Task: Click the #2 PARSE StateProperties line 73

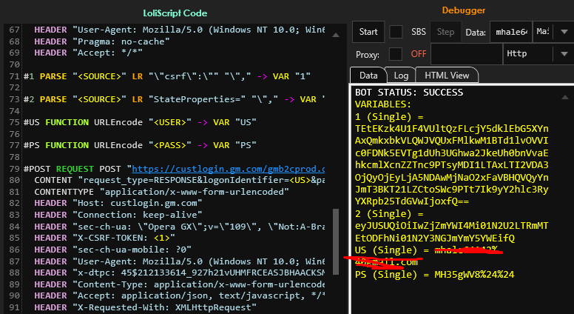Action: 174,99
